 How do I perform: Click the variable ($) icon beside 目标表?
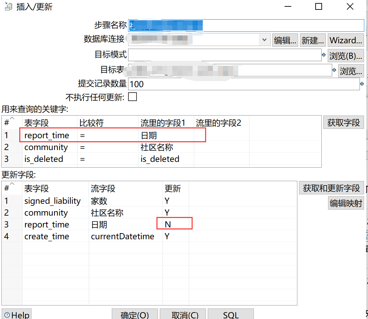coord(334,70)
